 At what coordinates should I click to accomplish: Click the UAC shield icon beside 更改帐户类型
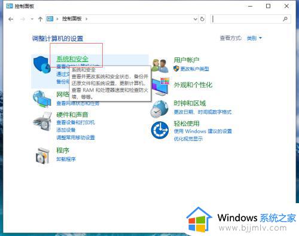click(x=176, y=69)
